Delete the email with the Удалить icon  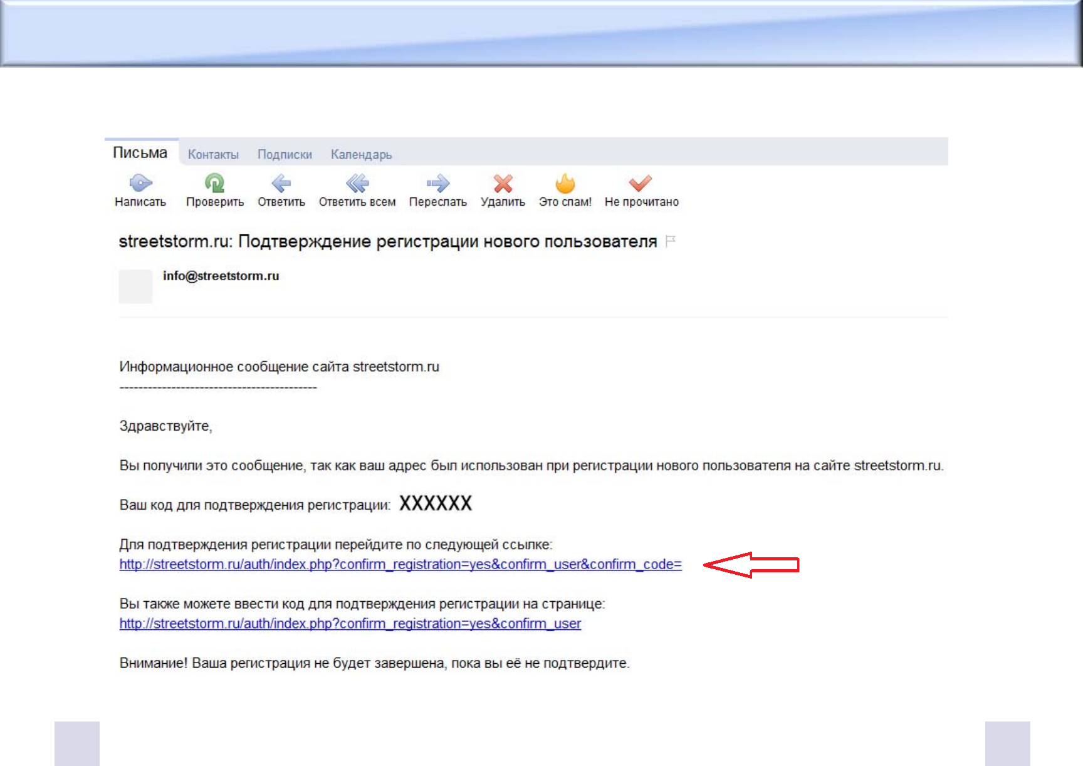pyautogui.click(x=503, y=184)
